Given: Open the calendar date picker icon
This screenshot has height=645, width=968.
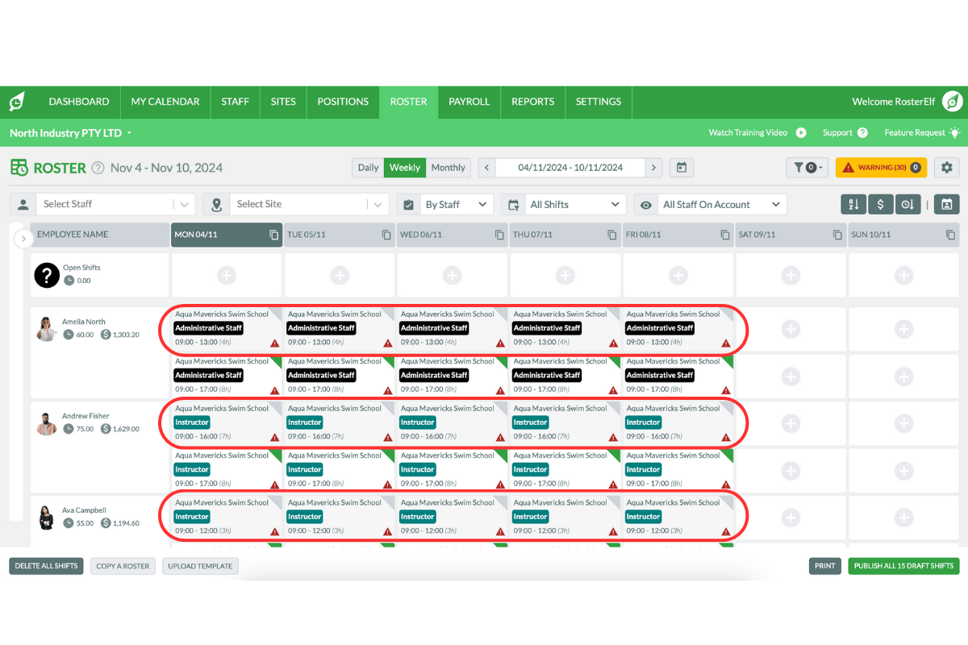Looking at the screenshot, I should point(682,168).
